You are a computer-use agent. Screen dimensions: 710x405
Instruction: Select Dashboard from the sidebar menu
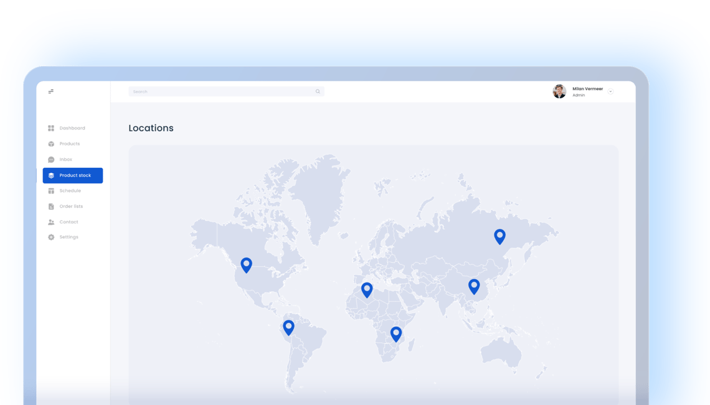pos(72,128)
